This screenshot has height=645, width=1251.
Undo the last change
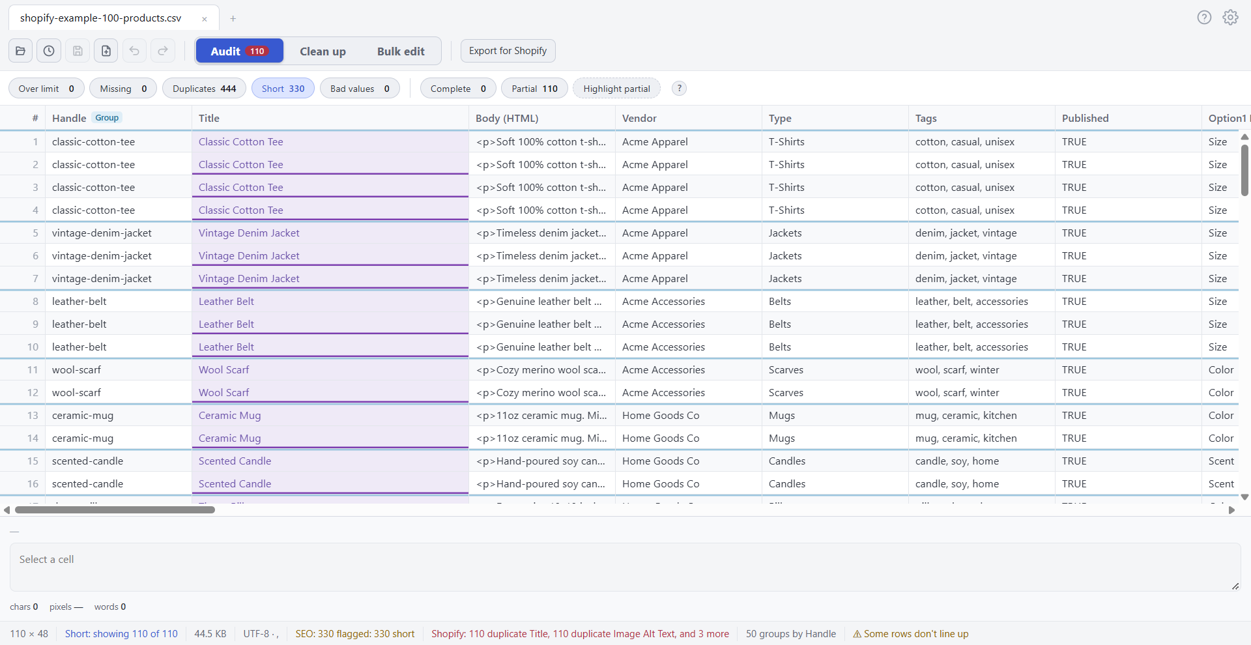coord(134,51)
